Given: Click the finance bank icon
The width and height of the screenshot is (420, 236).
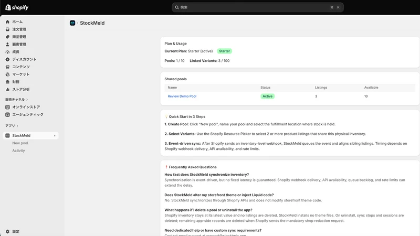Looking at the screenshot, I should (x=7, y=82).
